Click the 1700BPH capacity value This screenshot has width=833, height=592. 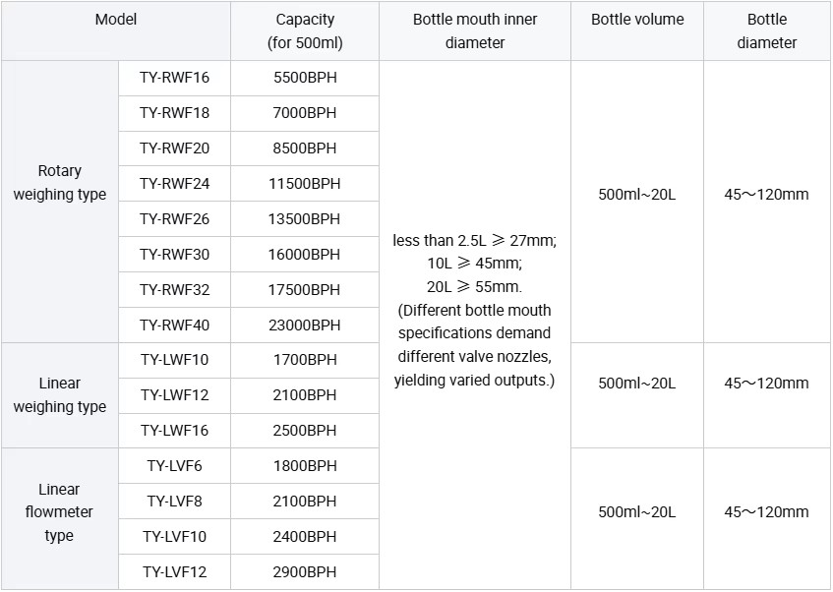(305, 360)
